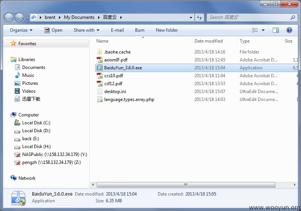Open the Videos library
301x211 pixels.
tap(29, 91)
